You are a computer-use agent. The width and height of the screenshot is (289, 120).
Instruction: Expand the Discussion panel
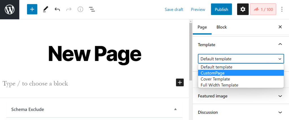[x=280, y=112]
